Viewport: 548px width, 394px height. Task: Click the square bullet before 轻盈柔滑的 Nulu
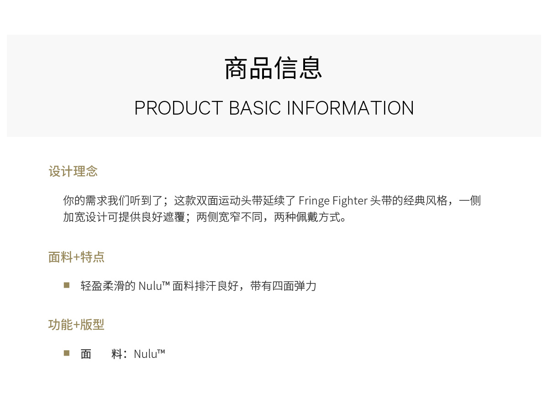coord(67,285)
